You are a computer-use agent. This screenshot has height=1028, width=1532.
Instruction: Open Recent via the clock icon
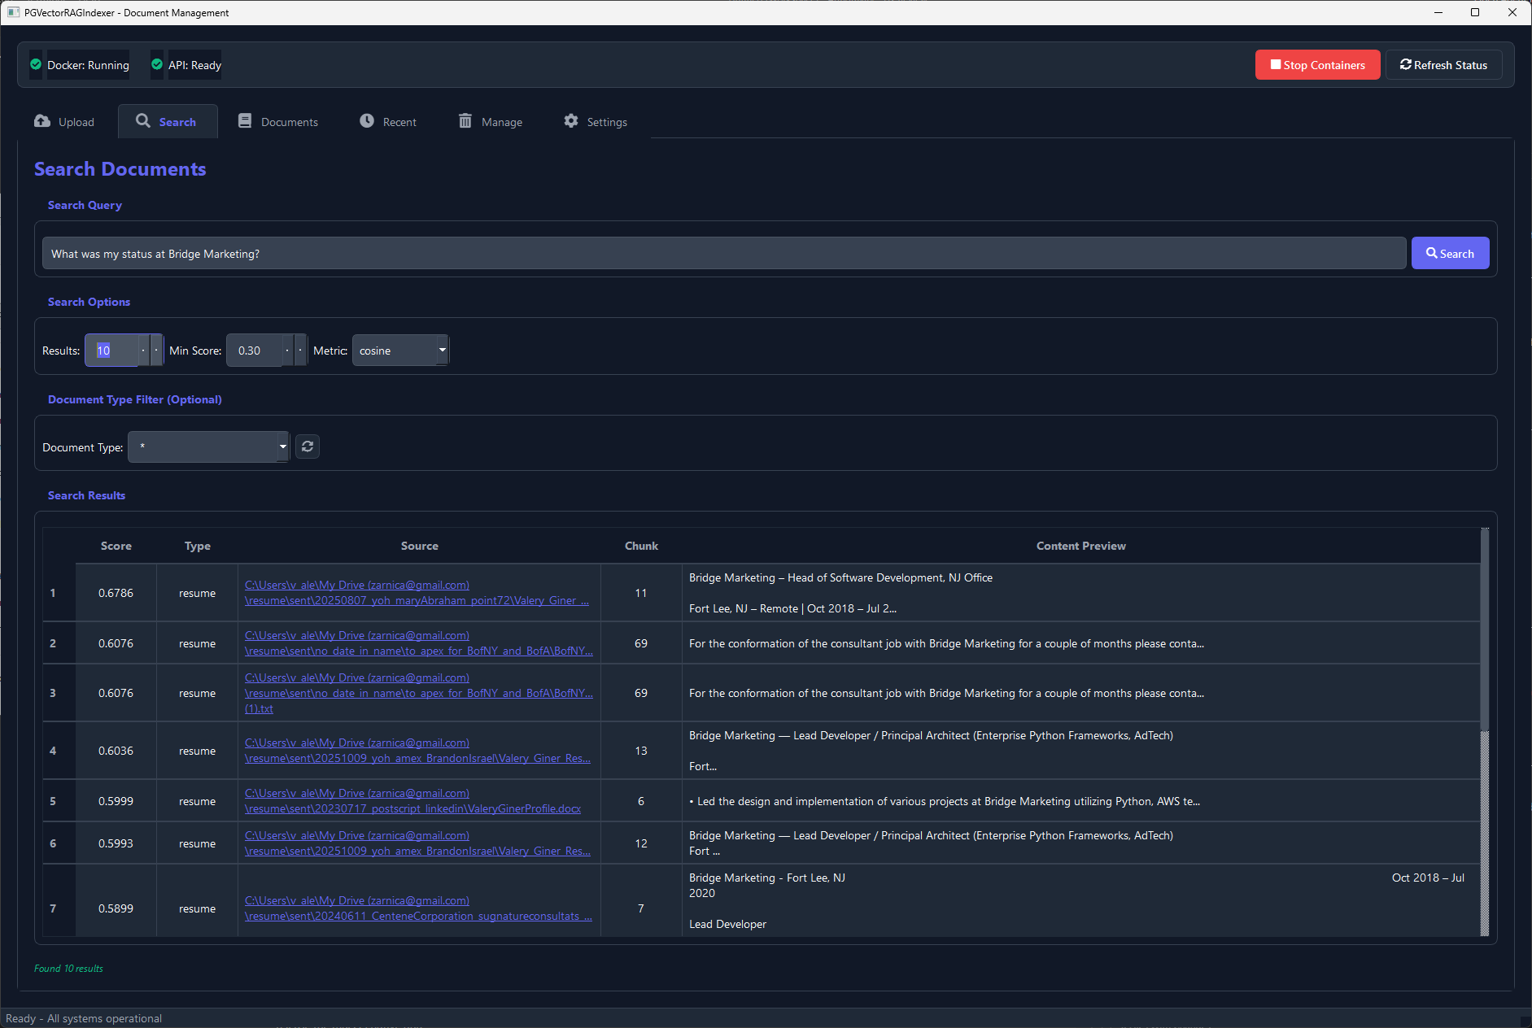tap(366, 121)
